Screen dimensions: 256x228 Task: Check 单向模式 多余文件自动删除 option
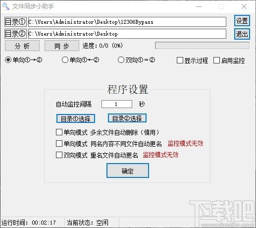(x=107, y=132)
